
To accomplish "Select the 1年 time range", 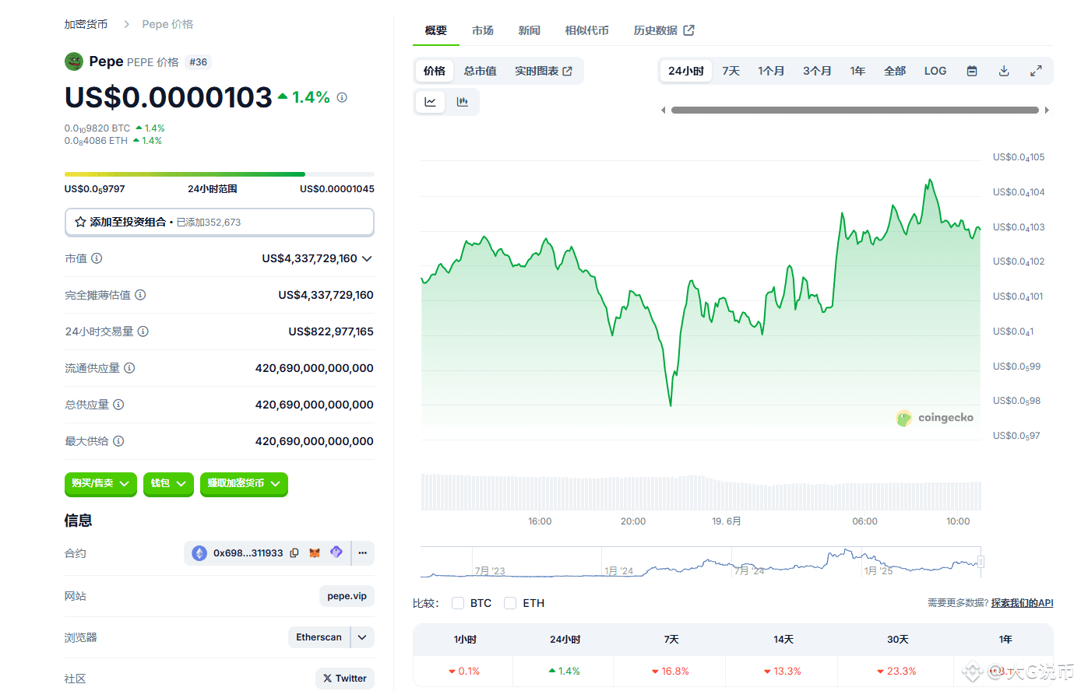I will point(857,71).
